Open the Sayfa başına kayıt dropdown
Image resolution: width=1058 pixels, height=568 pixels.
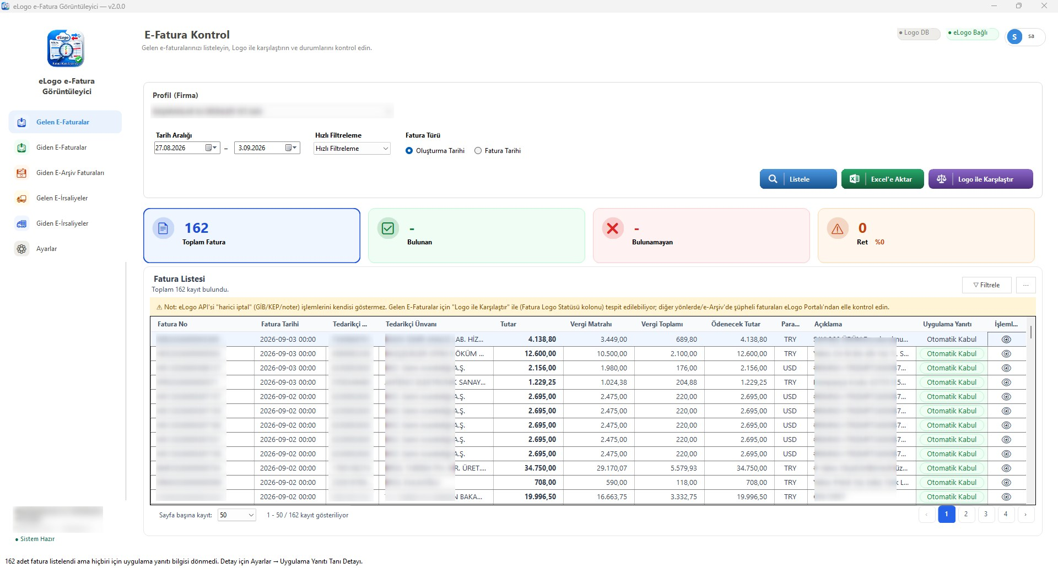coord(237,515)
